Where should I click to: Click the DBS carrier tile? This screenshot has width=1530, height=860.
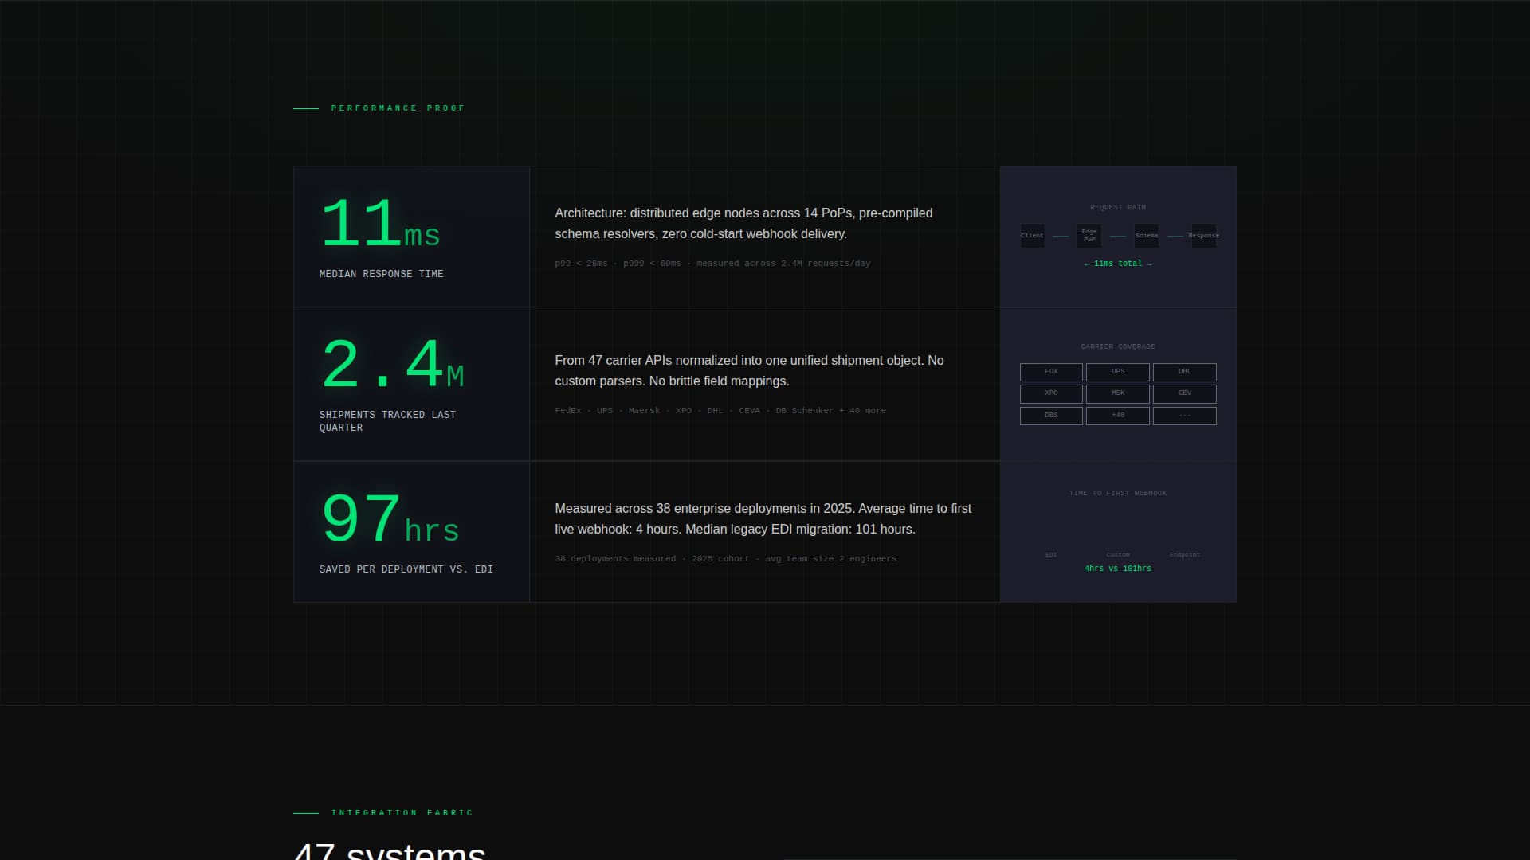point(1051,416)
